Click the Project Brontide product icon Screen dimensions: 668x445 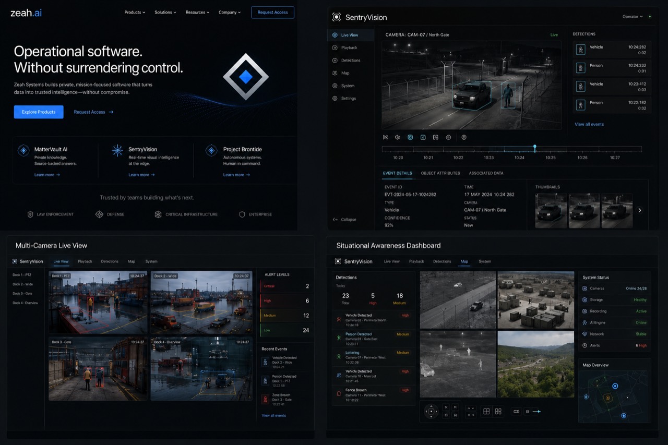tap(211, 151)
